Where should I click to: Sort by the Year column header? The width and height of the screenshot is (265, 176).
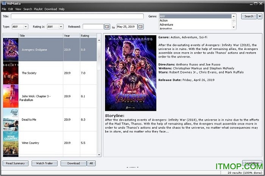pos(72,36)
